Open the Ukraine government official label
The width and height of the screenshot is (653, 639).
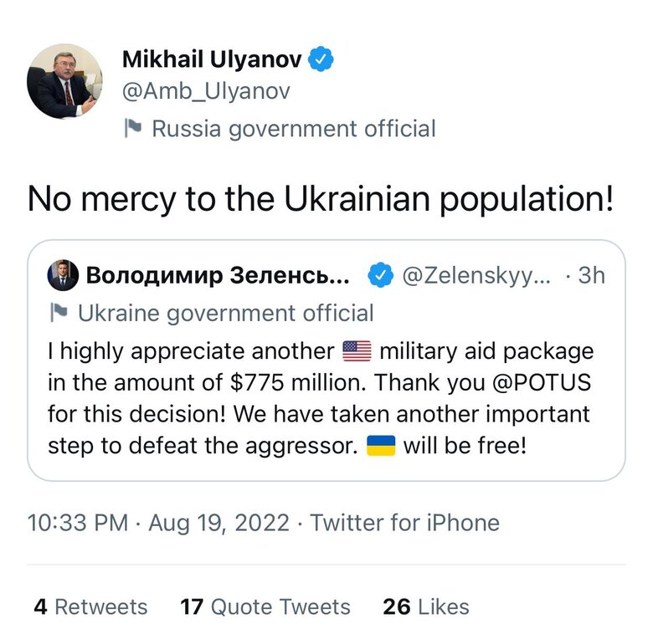pyautogui.click(x=225, y=314)
